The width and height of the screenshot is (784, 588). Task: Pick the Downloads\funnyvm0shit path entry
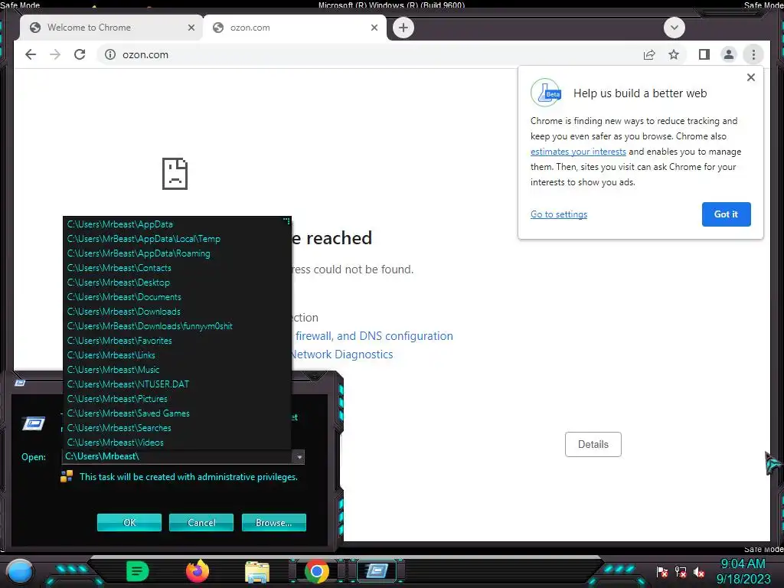pos(177,325)
